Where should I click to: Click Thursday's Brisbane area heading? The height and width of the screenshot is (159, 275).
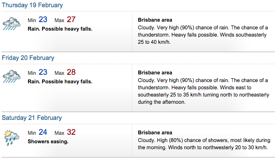click(155, 20)
